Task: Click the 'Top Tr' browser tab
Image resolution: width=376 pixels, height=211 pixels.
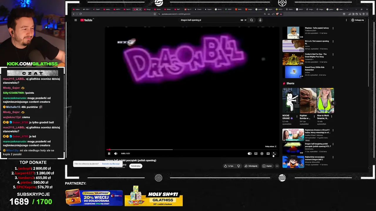Action: (x=188, y=9)
